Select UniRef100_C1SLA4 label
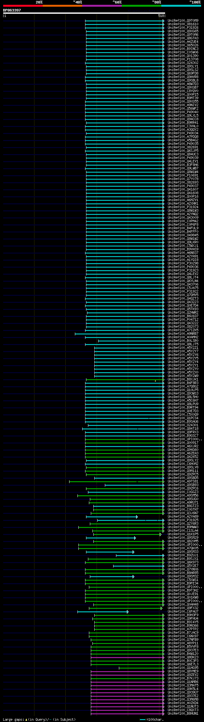204x722 pixels. pyautogui.click(x=183, y=531)
